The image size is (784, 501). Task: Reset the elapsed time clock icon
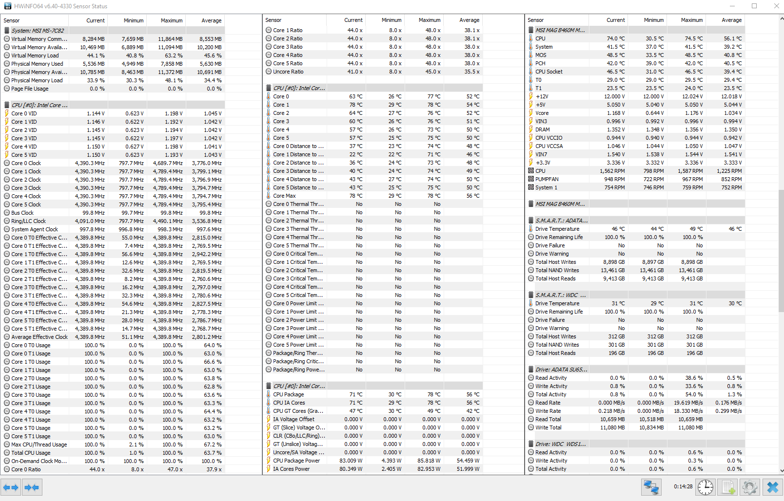705,487
